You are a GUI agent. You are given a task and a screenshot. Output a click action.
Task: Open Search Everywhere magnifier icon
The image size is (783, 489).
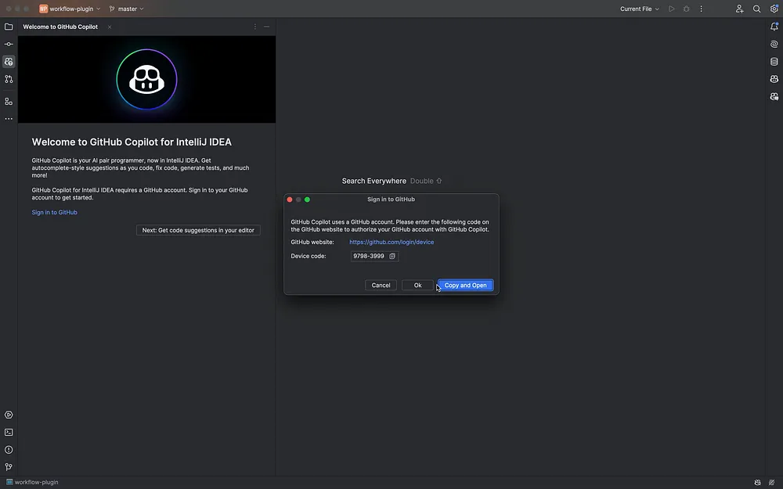[x=756, y=9]
